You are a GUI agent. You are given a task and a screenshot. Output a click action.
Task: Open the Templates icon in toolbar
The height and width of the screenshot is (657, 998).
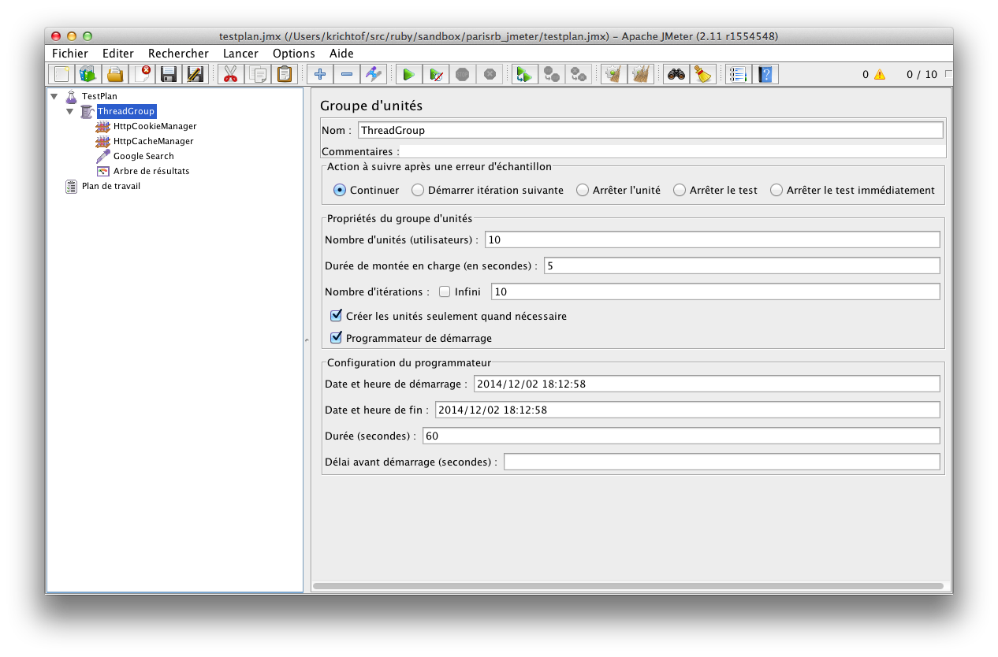coord(88,74)
